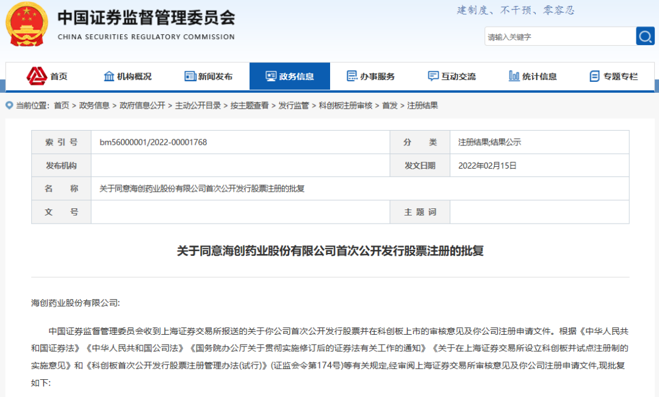Click the 中国证券监督管理委员会 site title

tap(146, 17)
